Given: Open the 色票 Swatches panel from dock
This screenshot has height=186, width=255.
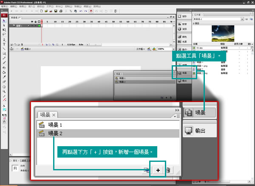Looking at the screenshot, I should [x=184, y=42].
